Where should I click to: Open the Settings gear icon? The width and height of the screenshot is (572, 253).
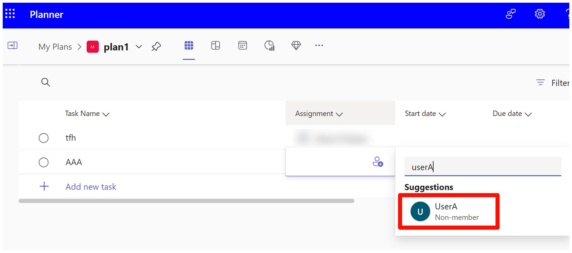click(x=540, y=14)
